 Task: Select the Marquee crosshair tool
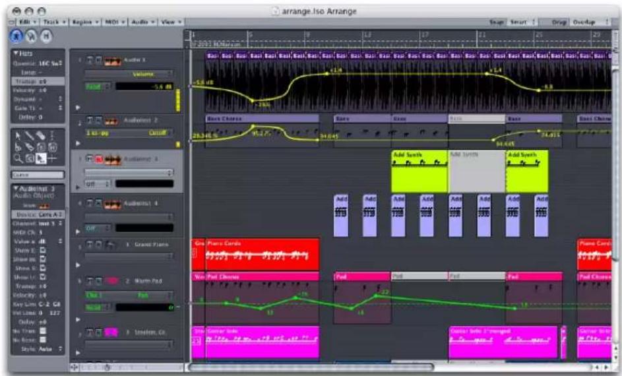(52, 158)
